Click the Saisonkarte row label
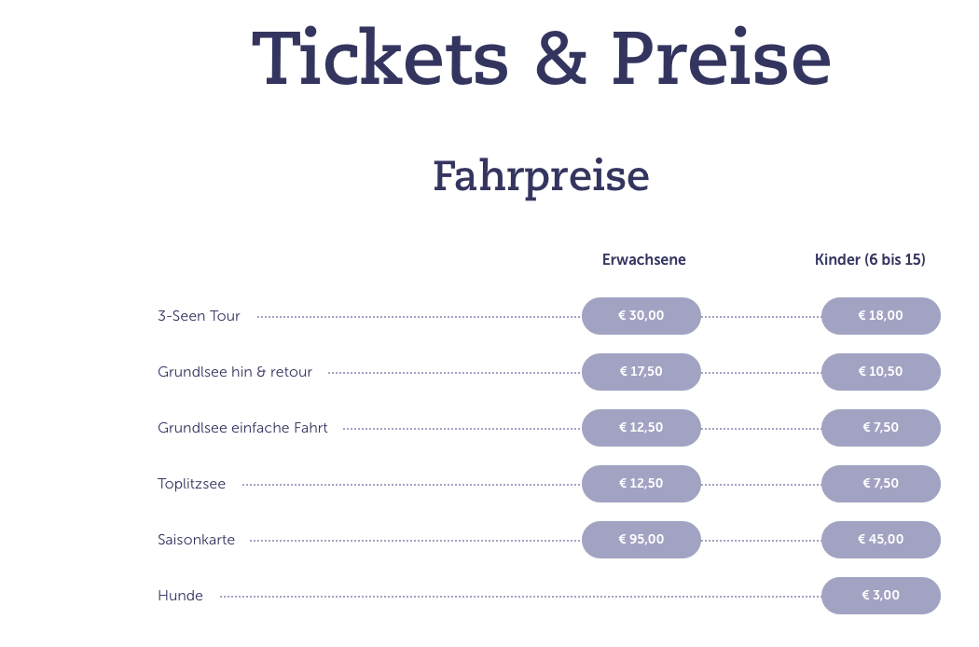This screenshot has height=647, width=979. click(196, 540)
